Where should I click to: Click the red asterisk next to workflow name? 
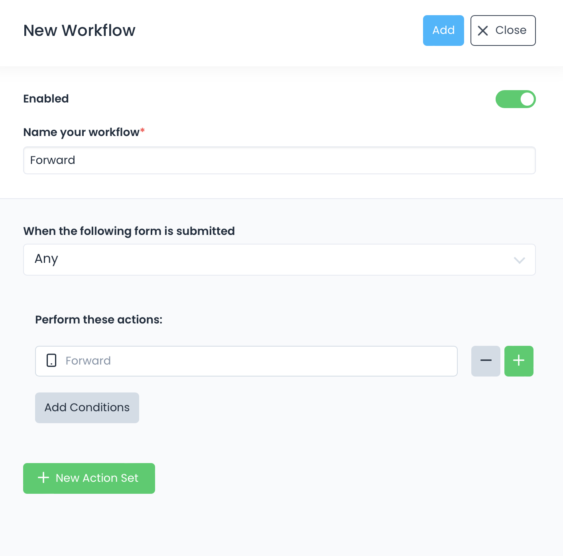pos(142,130)
